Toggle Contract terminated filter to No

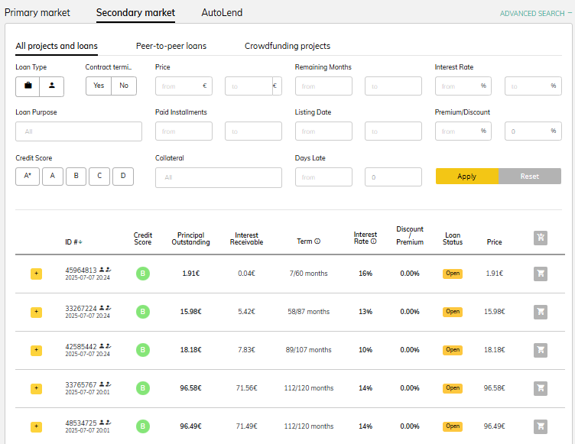tap(124, 86)
